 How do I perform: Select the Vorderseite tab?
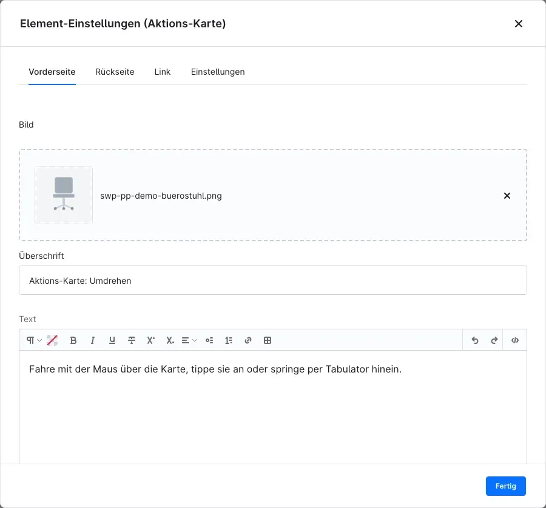[x=52, y=72]
